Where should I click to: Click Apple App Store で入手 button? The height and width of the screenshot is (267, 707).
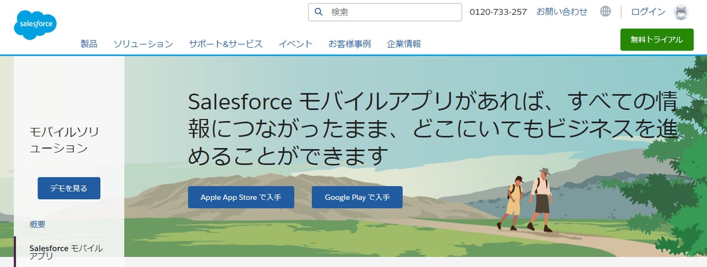point(241,197)
